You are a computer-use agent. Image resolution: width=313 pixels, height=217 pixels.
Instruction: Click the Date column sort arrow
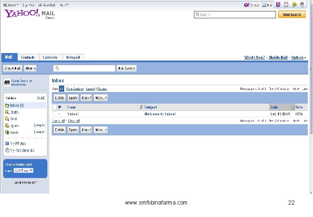(293, 108)
